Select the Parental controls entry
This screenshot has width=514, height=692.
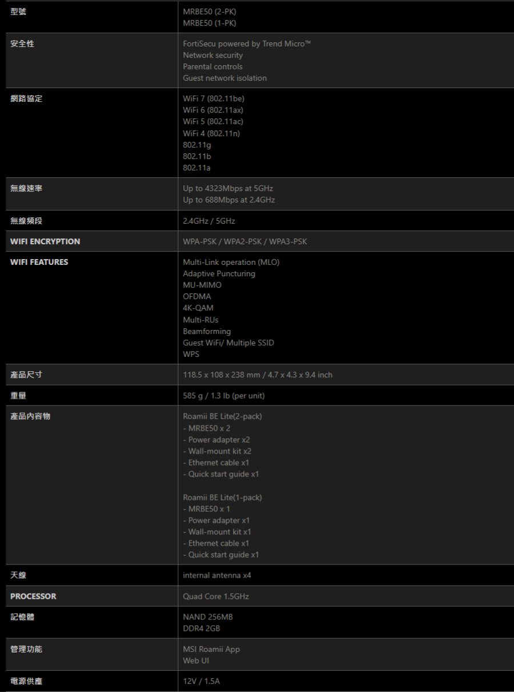coord(212,66)
